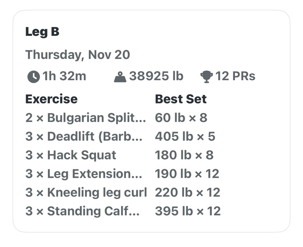Select the Thursday, Nov 20 date
Screen dimensions: 303x247
tap(78, 55)
